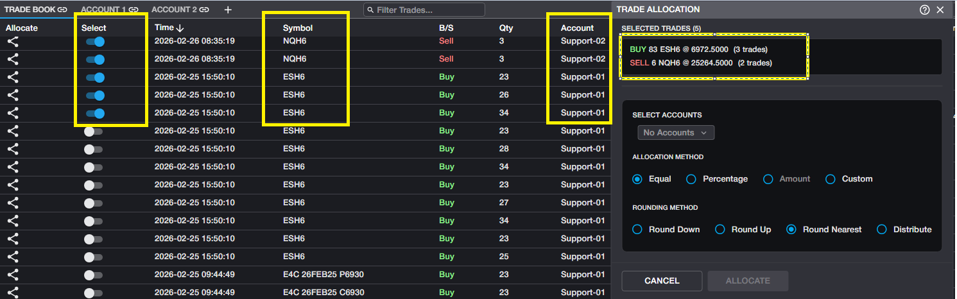Click allocate icon for ESH6 quantity 26 trade
957x299 pixels.
(13, 95)
